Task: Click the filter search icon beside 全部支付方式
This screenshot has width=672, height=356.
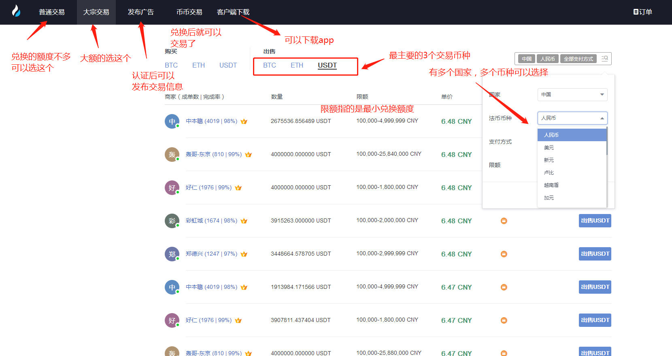Action: click(x=605, y=58)
